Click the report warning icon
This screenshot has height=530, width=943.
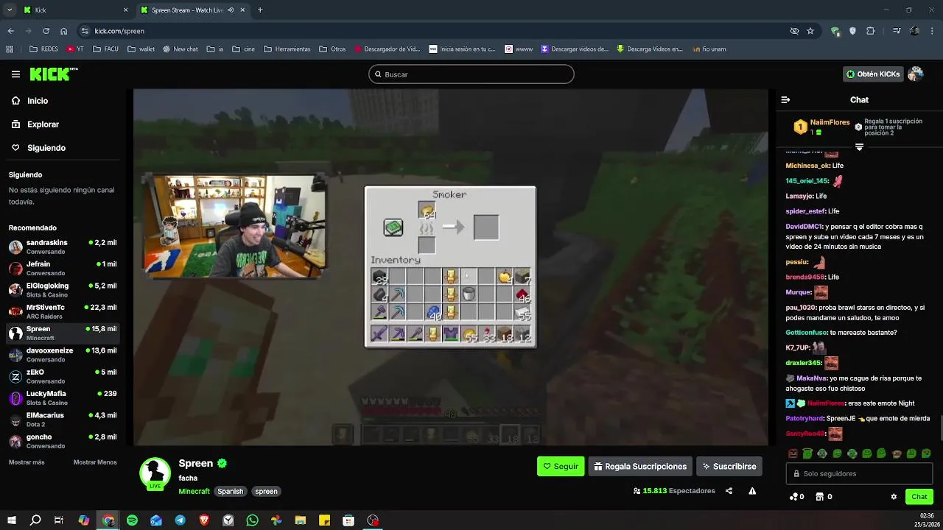(x=752, y=491)
